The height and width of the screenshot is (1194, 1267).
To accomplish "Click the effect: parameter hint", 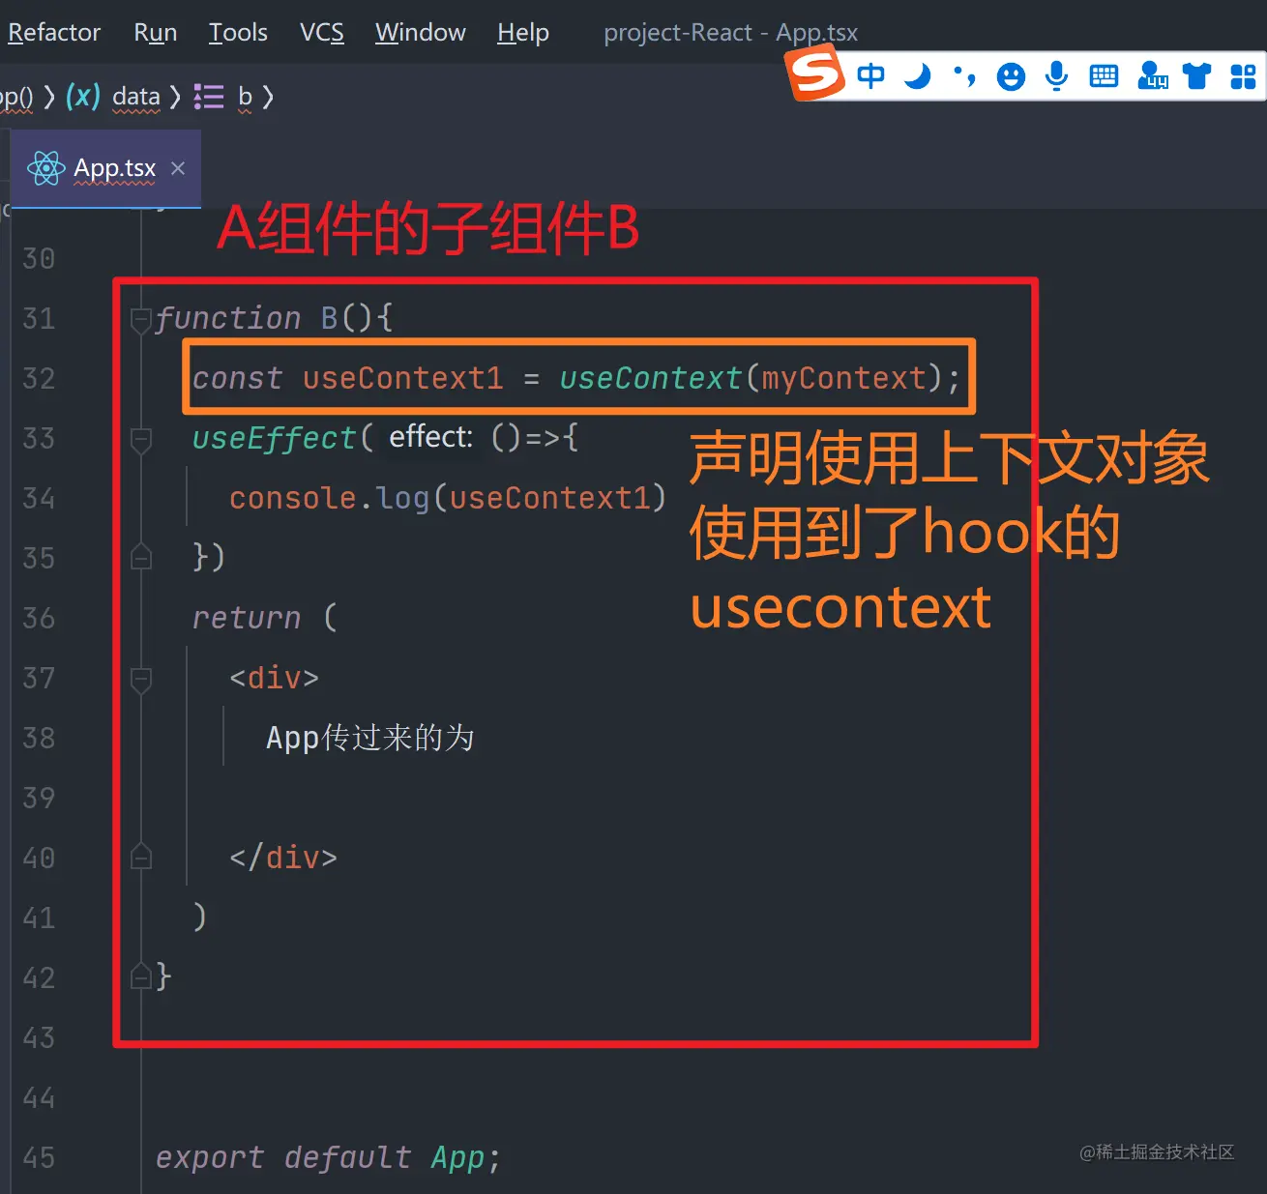I will pyautogui.click(x=430, y=437).
